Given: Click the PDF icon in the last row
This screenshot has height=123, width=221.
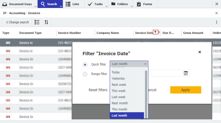Looking at the screenshot, I should [x=8, y=117].
